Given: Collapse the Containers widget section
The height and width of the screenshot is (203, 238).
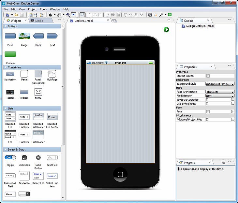Looking at the screenshot, I should pyautogui.click(x=6, y=67).
